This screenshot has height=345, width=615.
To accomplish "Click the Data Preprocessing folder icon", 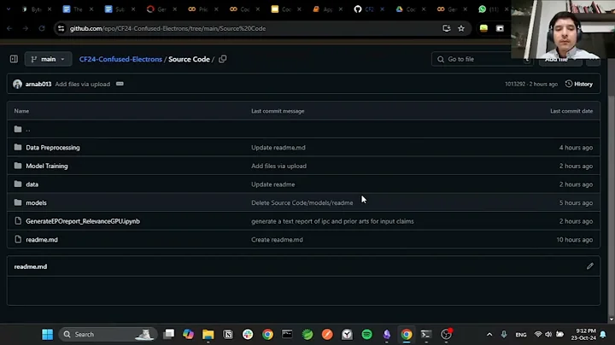I will click(18, 148).
